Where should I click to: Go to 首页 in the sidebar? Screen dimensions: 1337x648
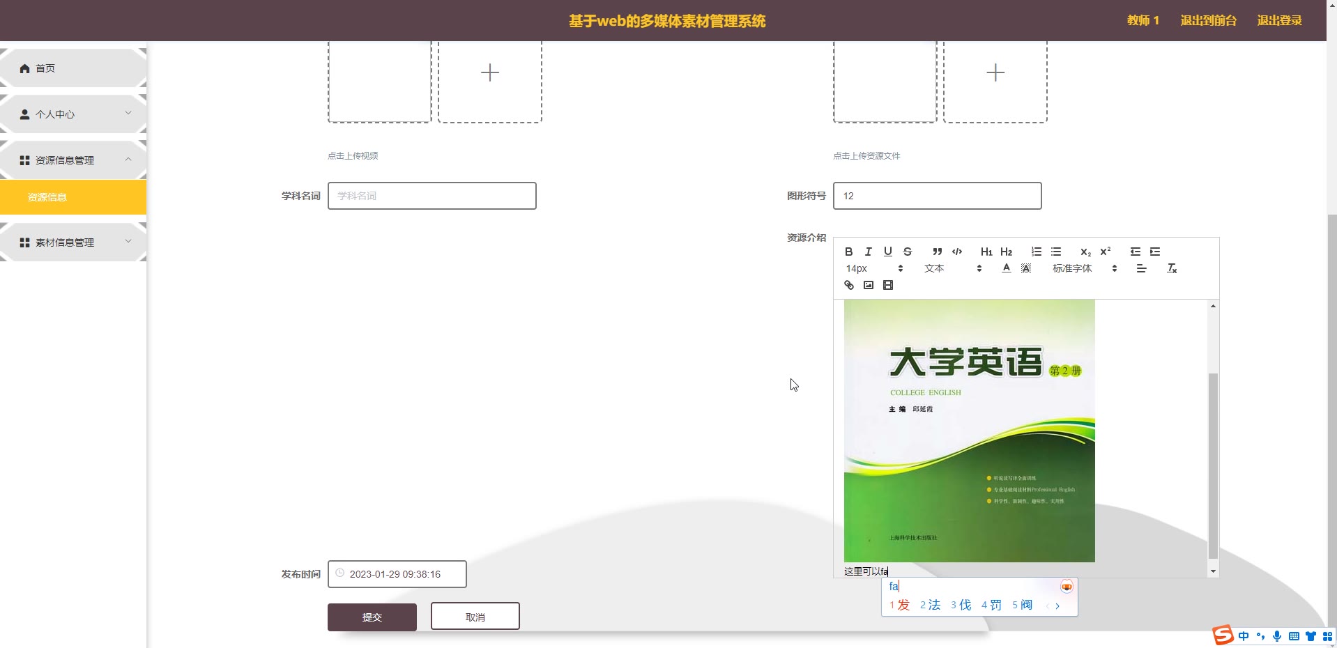pyautogui.click(x=73, y=68)
